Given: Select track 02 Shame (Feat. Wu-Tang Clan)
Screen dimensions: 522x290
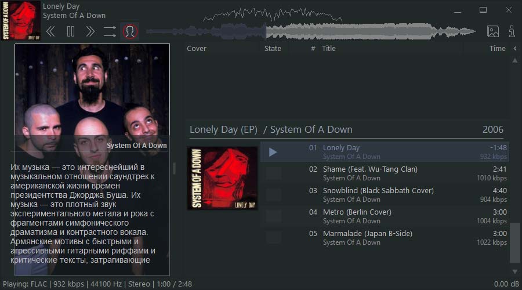Looking at the screenshot, I should (385, 173).
